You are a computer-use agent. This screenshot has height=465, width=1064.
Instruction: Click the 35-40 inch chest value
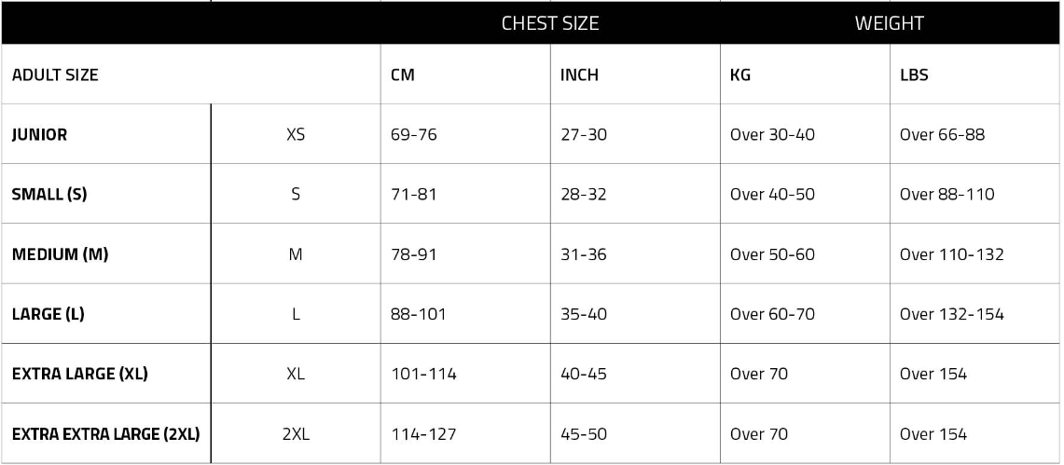pyautogui.click(x=584, y=314)
